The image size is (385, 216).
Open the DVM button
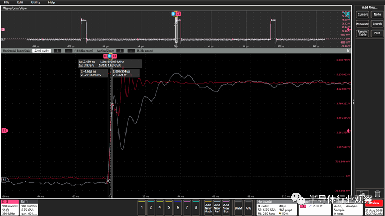coord(238,208)
